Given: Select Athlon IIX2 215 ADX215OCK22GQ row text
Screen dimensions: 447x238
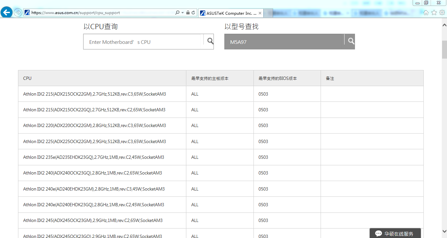Looking at the screenshot, I should click(x=94, y=110).
